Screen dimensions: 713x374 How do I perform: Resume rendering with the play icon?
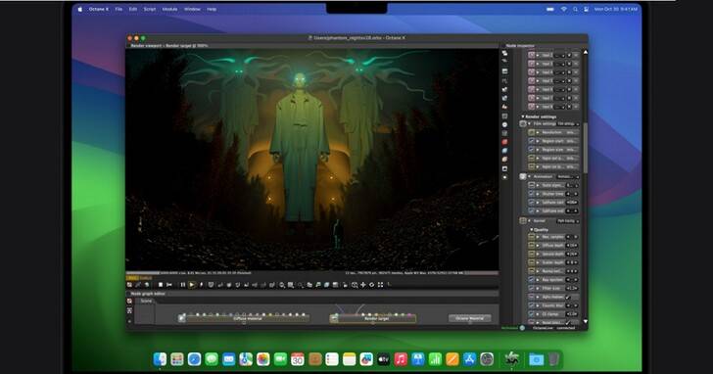[191, 285]
